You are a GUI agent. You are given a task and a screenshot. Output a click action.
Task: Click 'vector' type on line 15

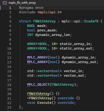43,71
